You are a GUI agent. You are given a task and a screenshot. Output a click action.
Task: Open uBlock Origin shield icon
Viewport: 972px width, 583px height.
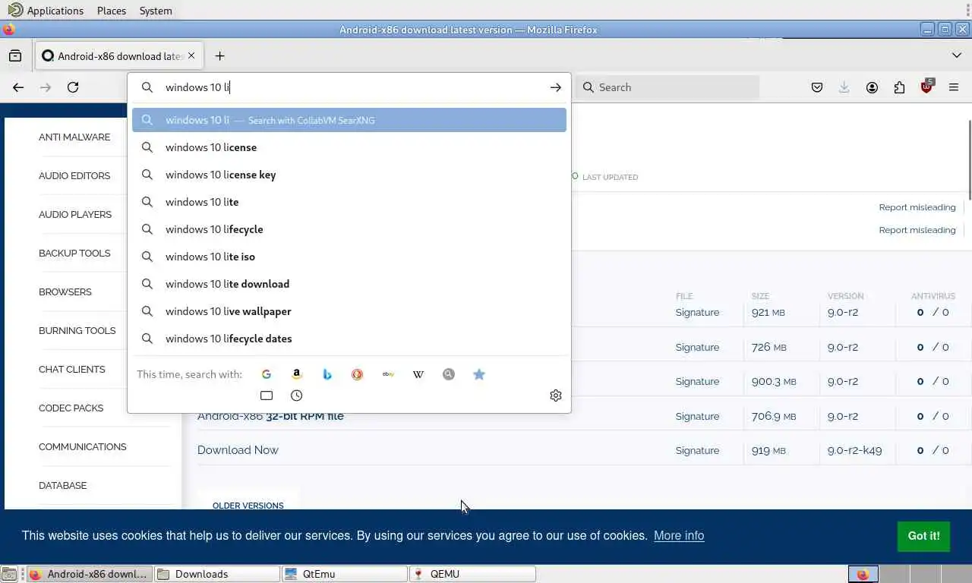pos(926,87)
